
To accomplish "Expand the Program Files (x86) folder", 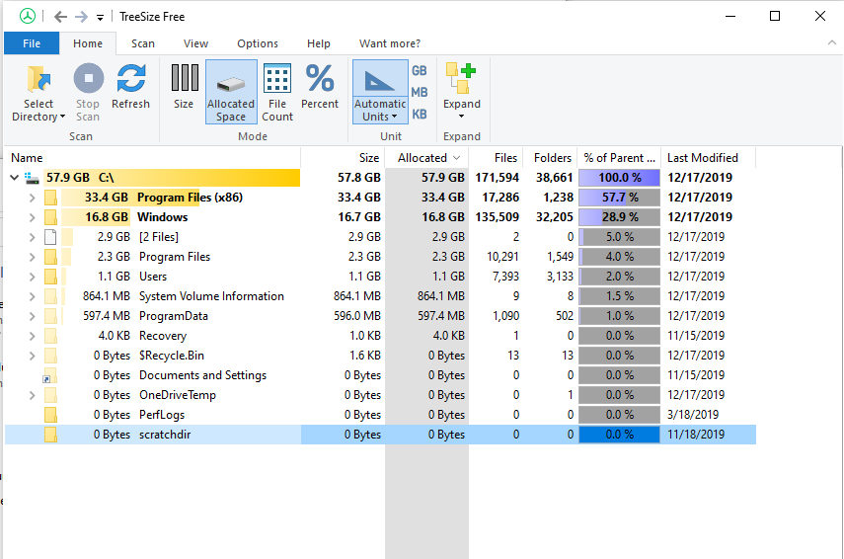I will click(33, 198).
